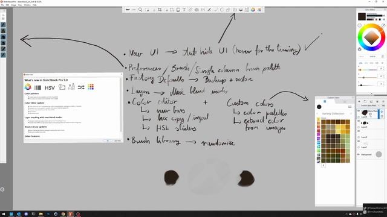Click the black current color in Custom Colors
387x217 pixels.
(x=319, y=107)
